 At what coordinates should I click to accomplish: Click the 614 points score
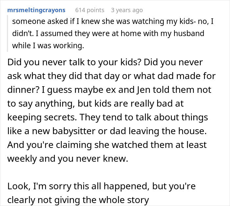click(x=90, y=10)
